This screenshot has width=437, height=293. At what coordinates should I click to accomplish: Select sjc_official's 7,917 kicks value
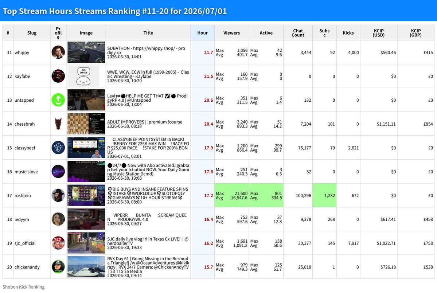click(x=354, y=243)
